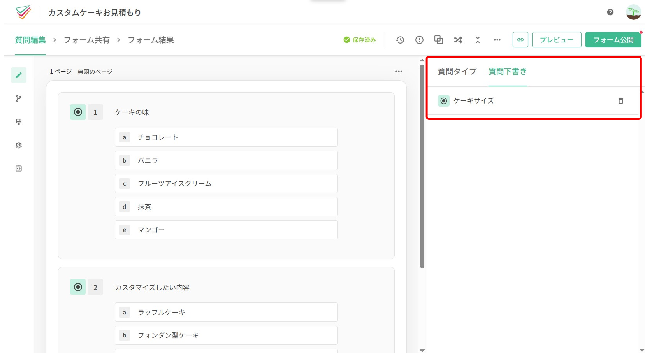
Task: Edit option 抹茶
Action: click(x=226, y=207)
